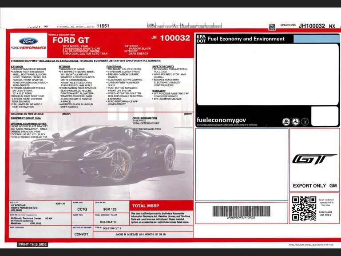Viewport: 341px width, 256px height.
Task: Click the VIN number printed below the barcode
Action: [241, 217]
